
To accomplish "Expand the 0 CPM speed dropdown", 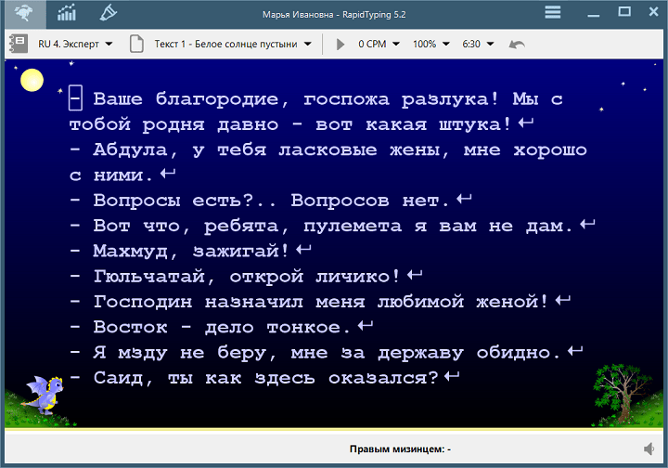I will (379, 44).
